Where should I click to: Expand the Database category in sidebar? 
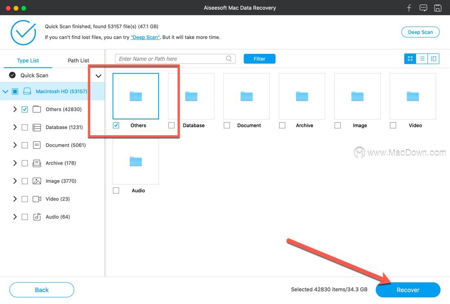[x=15, y=127]
